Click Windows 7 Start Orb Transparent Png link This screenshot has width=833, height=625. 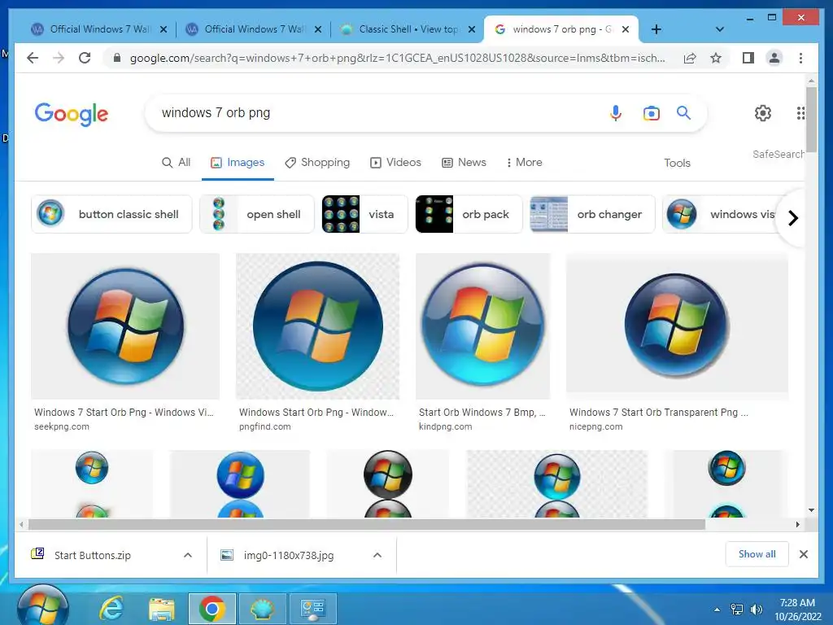[x=659, y=413]
